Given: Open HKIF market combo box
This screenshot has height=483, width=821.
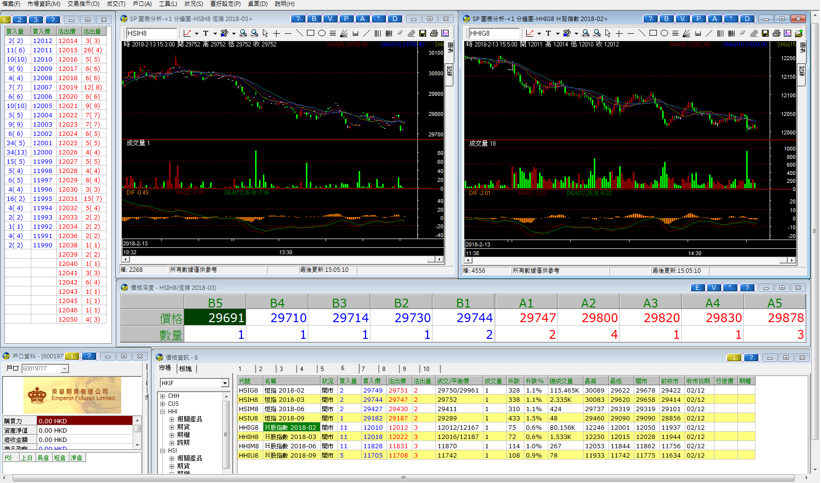Looking at the screenshot, I should coord(194,383).
